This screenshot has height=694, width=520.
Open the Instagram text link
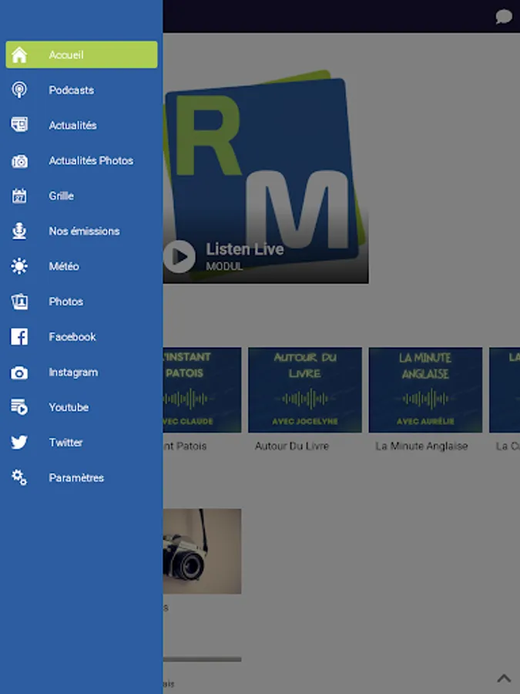(73, 372)
